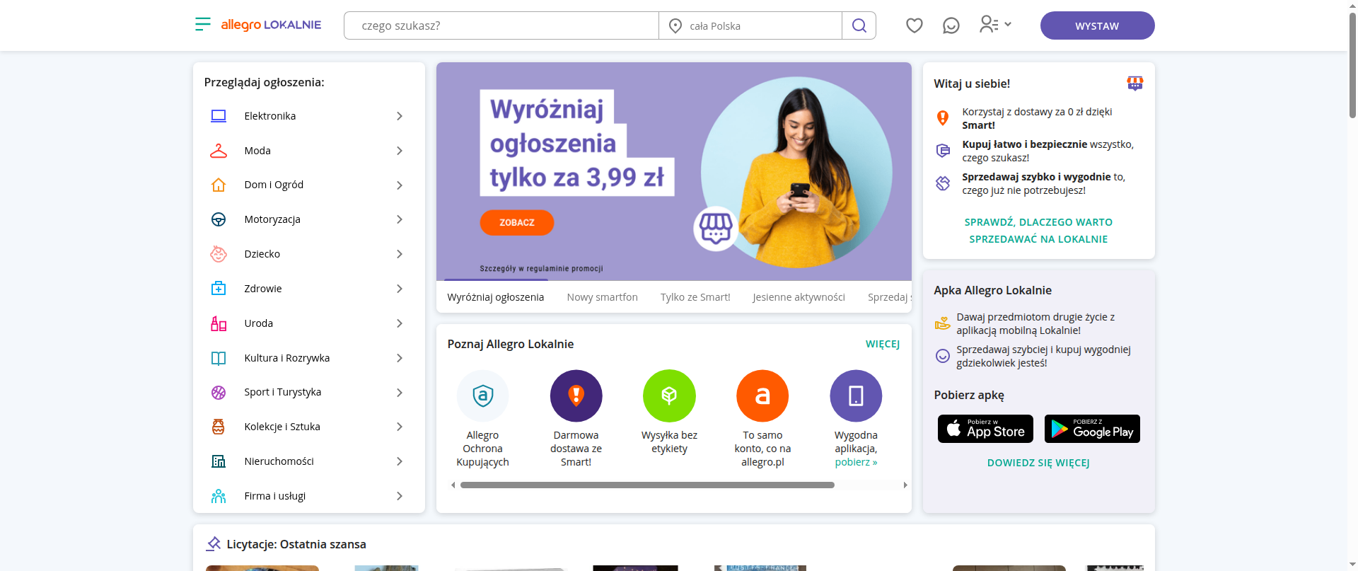1358x571 pixels.
Task: Open the Kolekcje i Sztuka category
Action: click(308, 427)
